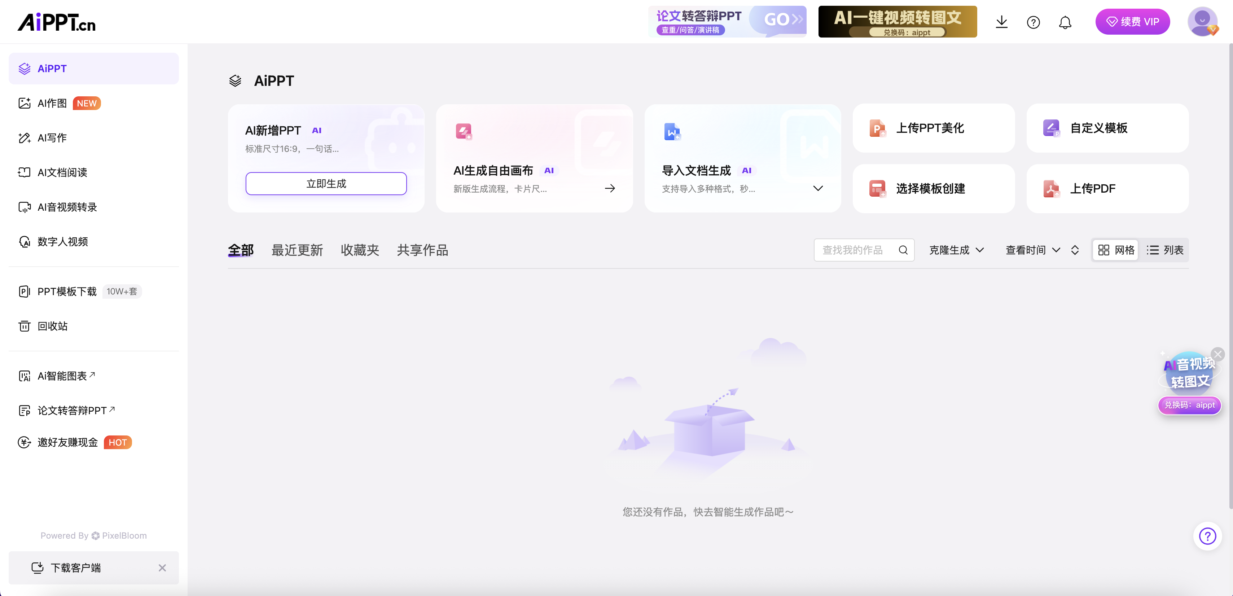Open the download client icon in the top bar
This screenshot has height=596, width=1233.
point(1001,22)
